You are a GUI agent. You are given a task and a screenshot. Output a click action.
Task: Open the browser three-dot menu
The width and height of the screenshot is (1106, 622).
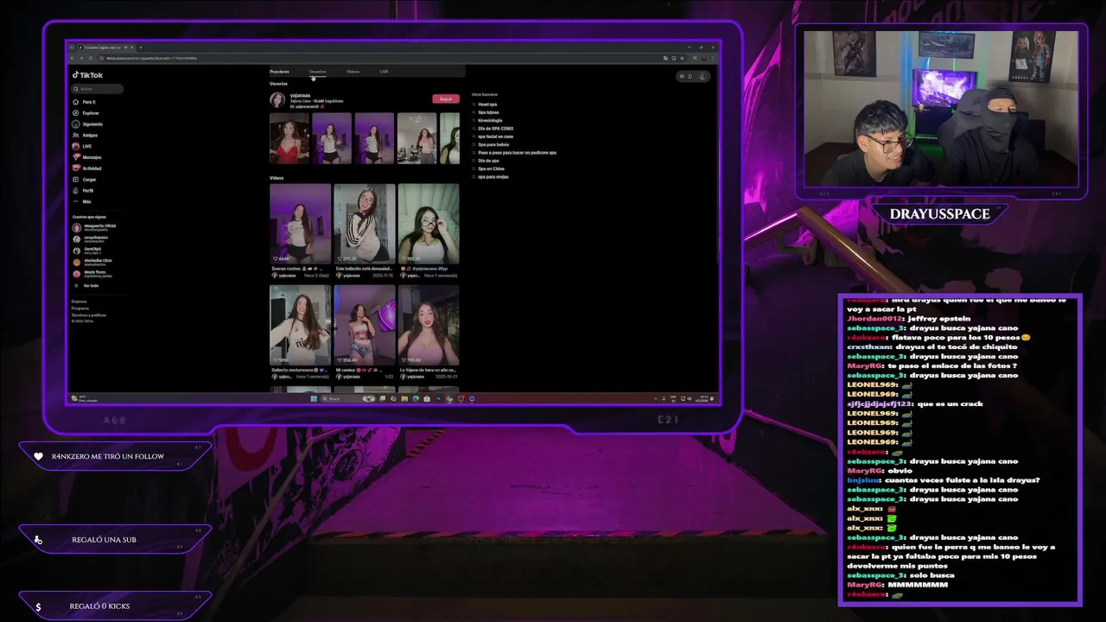[x=714, y=58]
